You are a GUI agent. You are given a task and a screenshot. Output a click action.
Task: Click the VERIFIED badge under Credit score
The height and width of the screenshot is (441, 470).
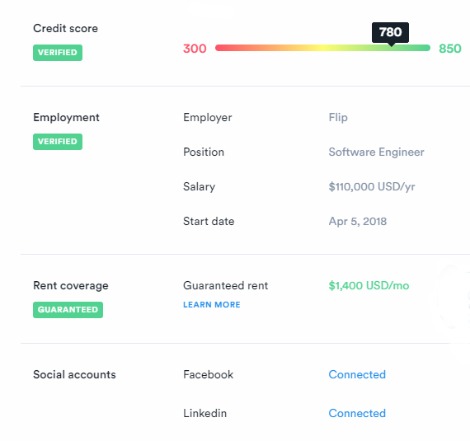point(58,53)
